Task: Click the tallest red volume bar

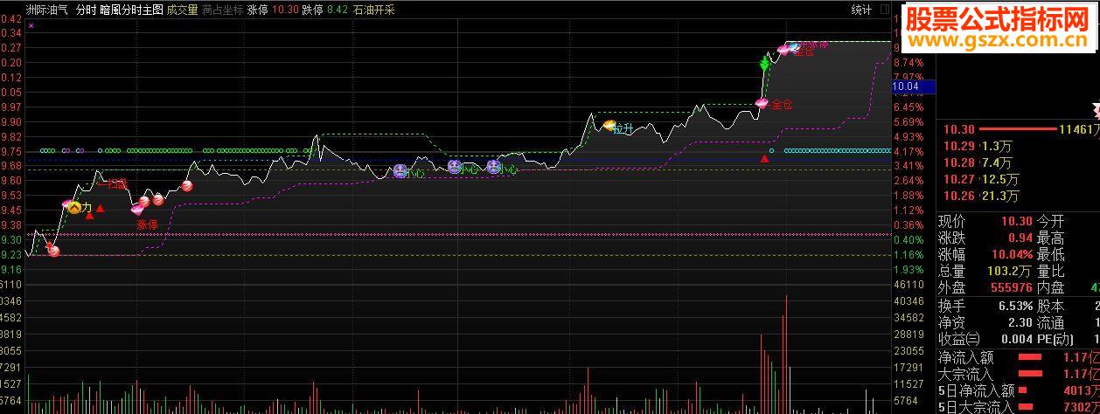Action: pos(786,354)
